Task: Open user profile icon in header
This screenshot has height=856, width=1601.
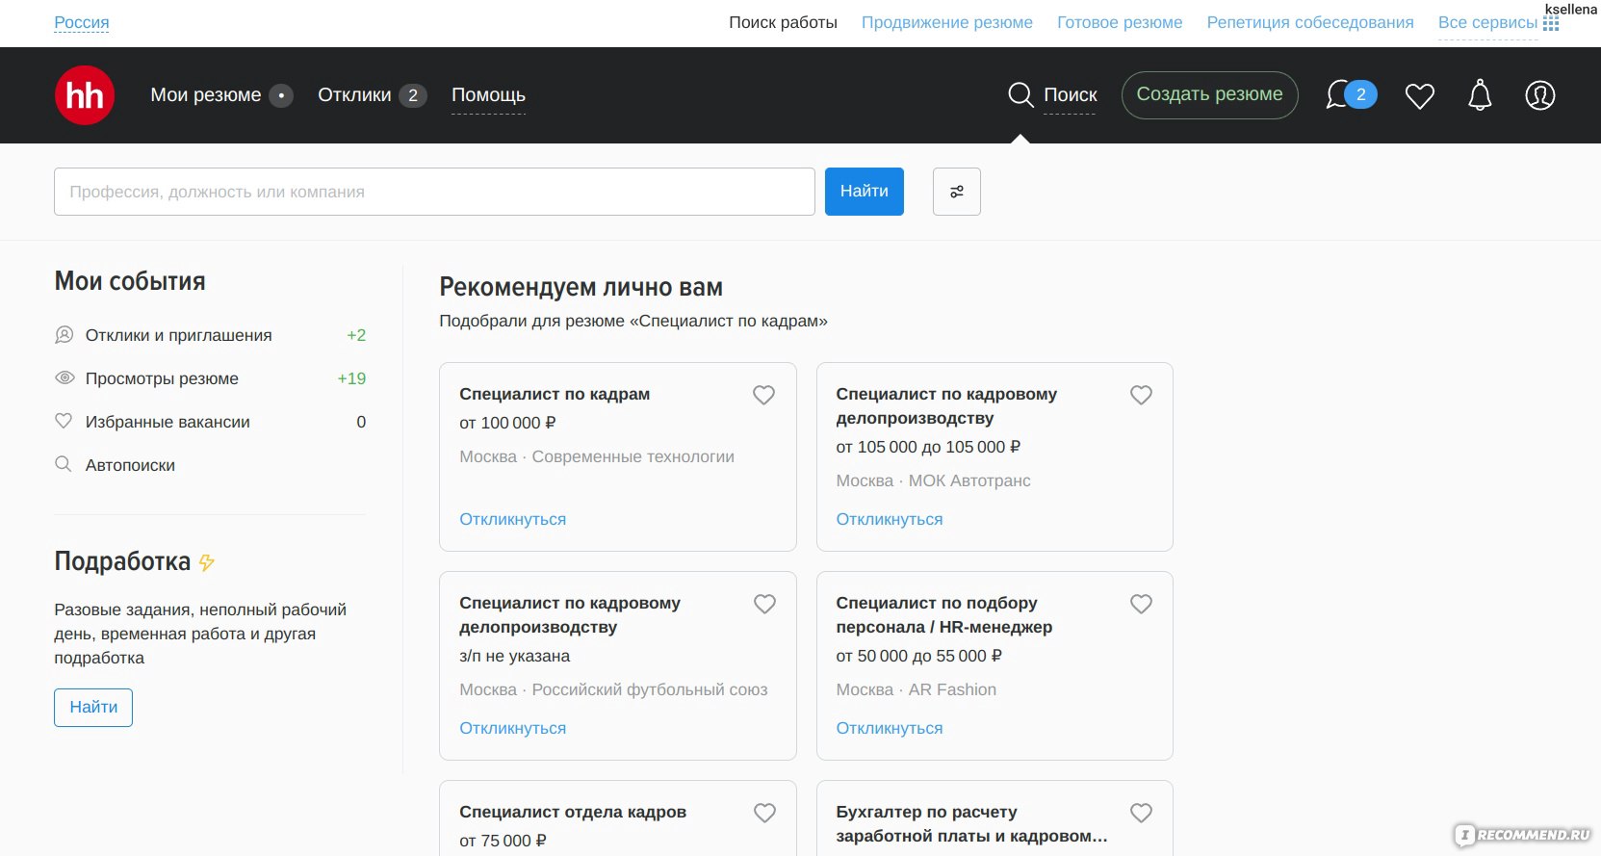Action: click(x=1540, y=95)
